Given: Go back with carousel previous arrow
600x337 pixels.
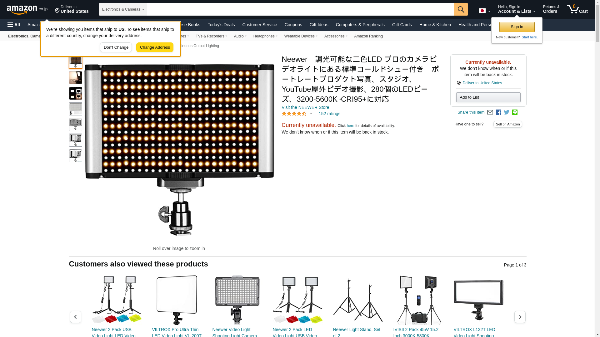Looking at the screenshot, I should click(x=75, y=317).
